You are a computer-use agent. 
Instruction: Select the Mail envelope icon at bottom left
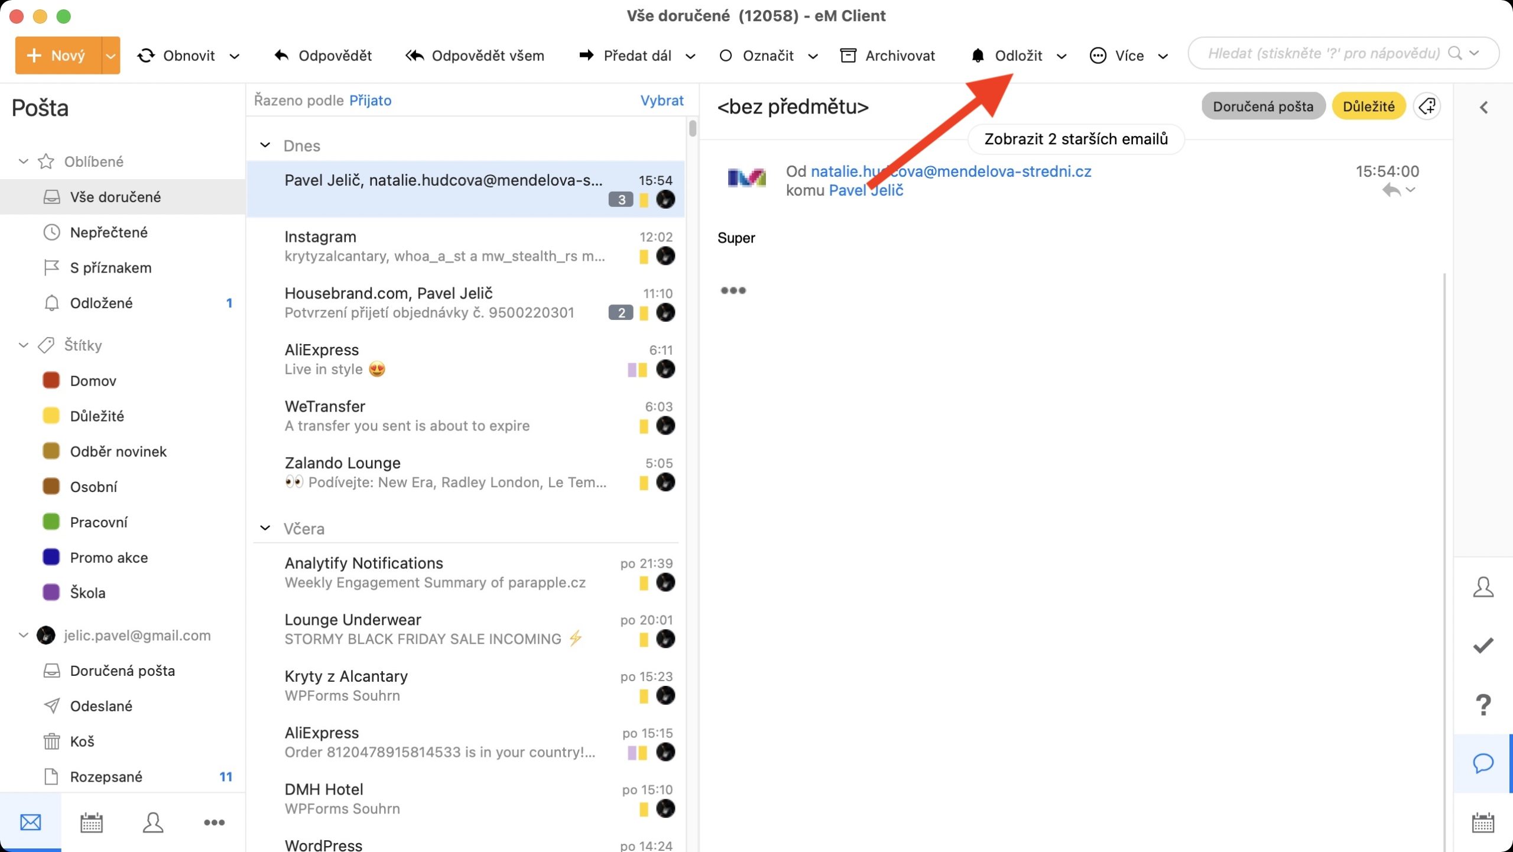coord(30,822)
